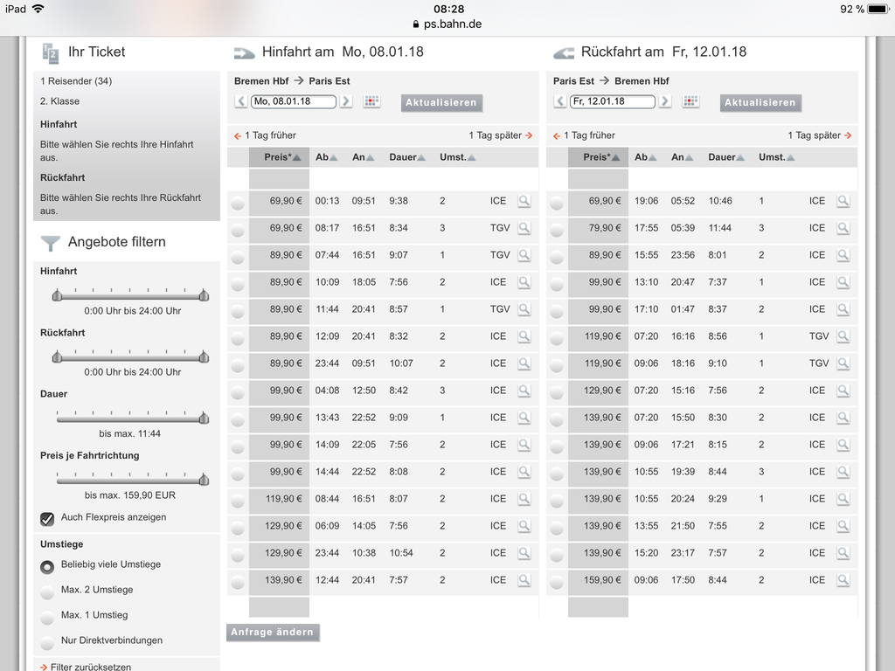View details of the 19:06 return ICE
Screen dimensions: 895x671
pos(843,201)
